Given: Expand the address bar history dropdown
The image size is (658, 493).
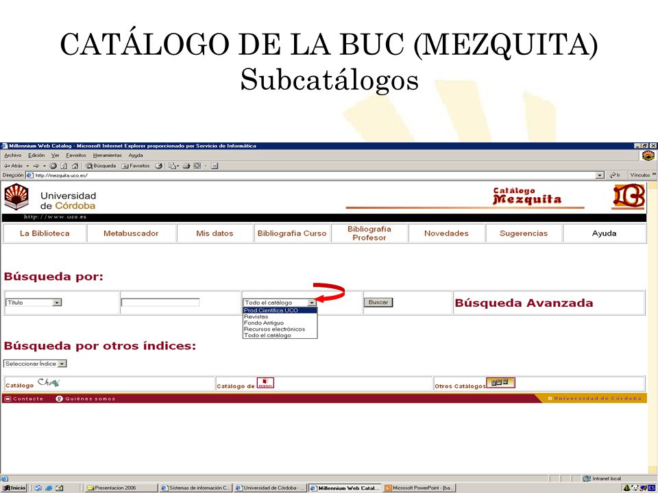Looking at the screenshot, I should click(x=600, y=176).
